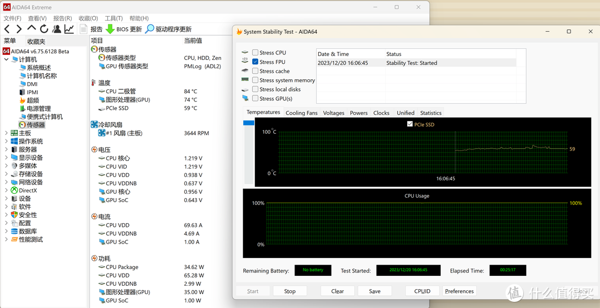Refresh using the circular arrow icon
This screenshot has height=308, width=600.
coord(44,29)
